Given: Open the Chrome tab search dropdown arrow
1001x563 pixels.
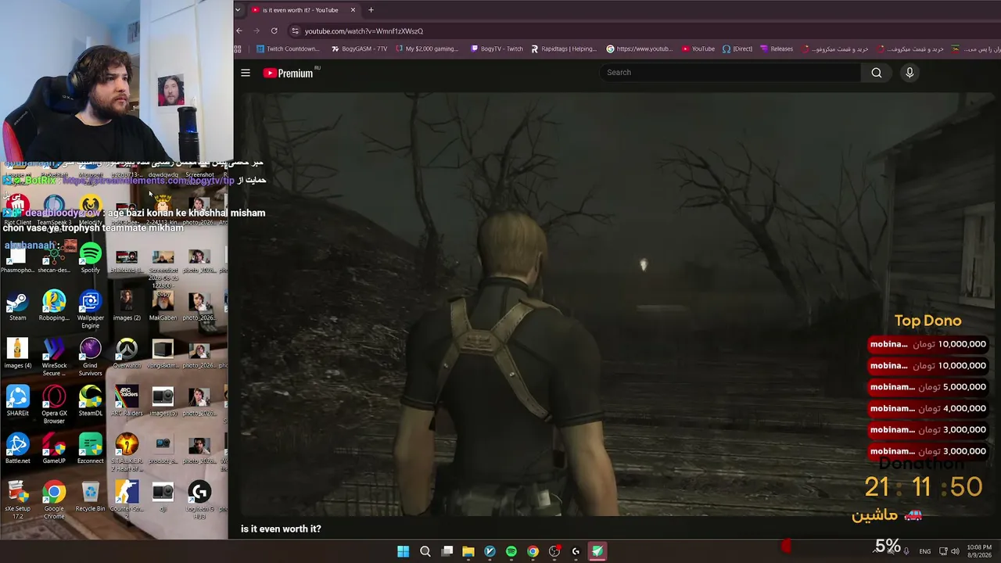Looking at the screenshot, I should [239, 10].
